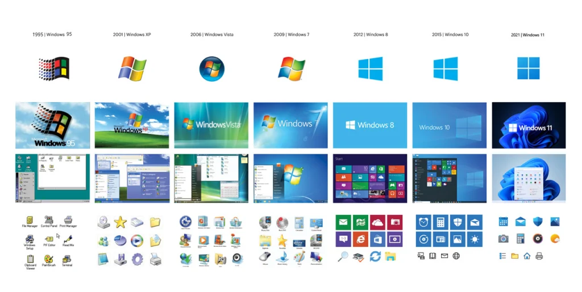Click the Windows 11 open envelope Mail icon
This screenshot has height=292, width=582.
[521, 222]
